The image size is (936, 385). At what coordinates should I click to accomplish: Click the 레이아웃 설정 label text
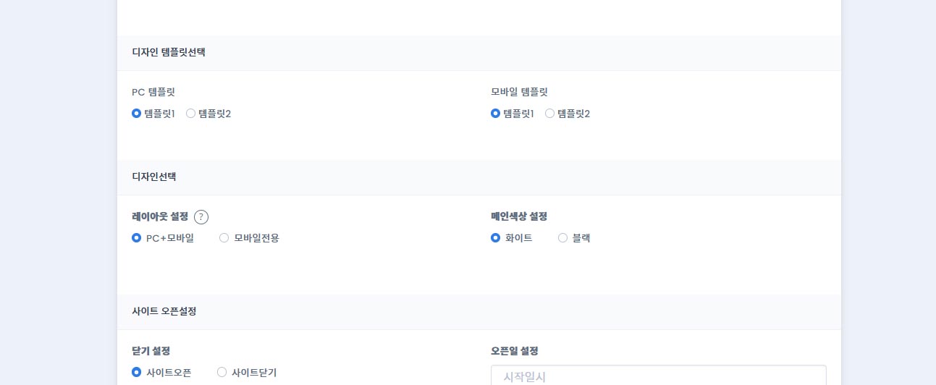click(x=160, y=216)
